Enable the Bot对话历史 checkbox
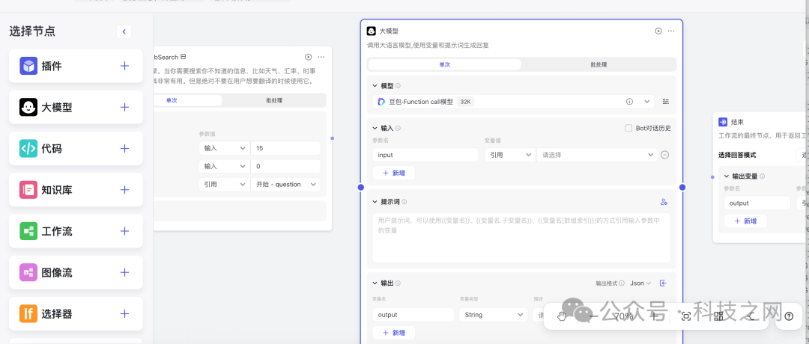Image resolution: width=809 pixels, height=344 pixels. [x=628, y=128]
